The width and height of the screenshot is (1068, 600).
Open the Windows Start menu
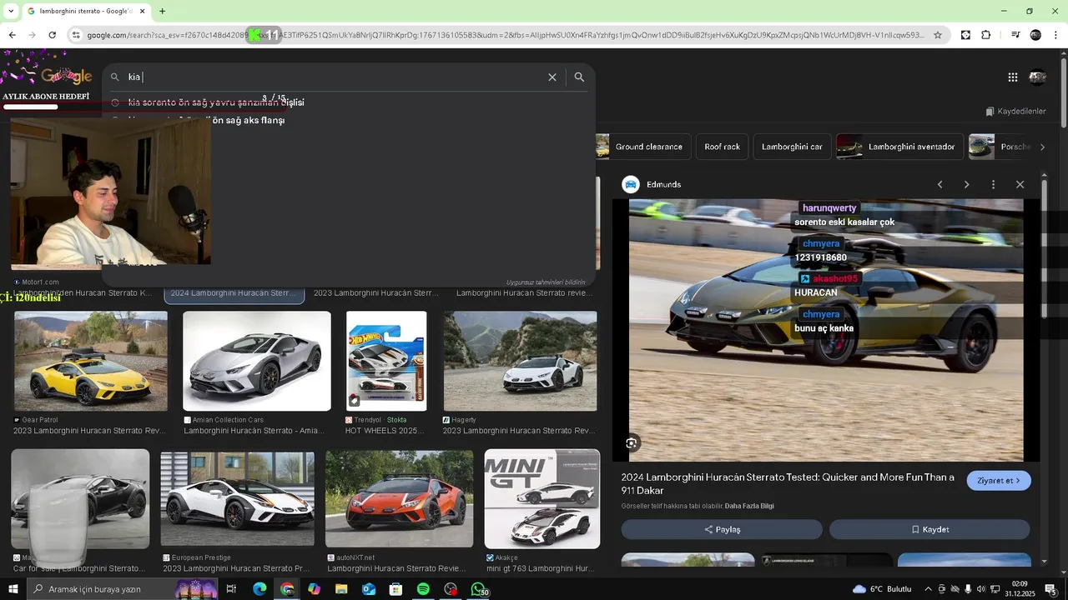click(x=13, y=589)
